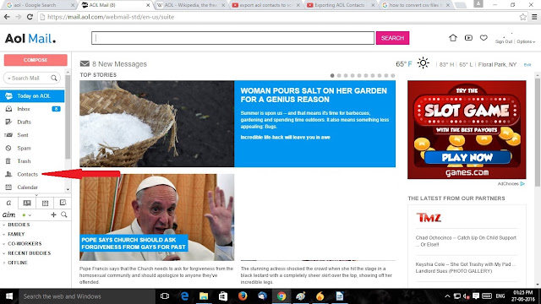Click the Spam folder icon

coord(8,149)
